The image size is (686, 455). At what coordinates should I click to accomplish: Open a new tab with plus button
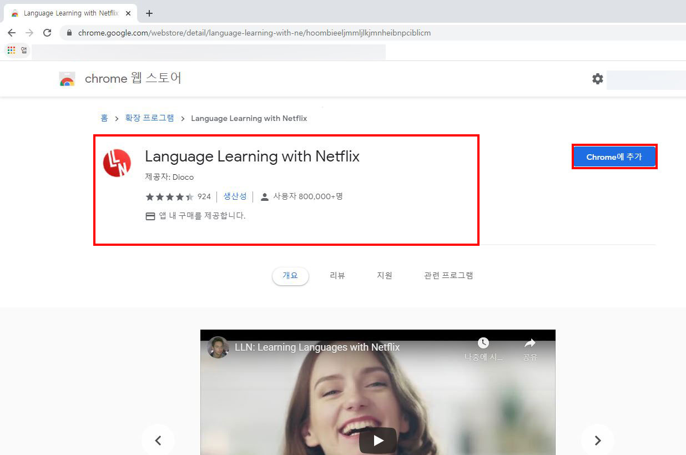pyautogui.click(x=149, y=13)
